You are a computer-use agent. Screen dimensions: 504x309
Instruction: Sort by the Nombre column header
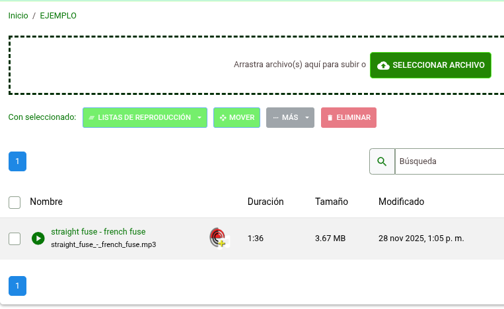click(x=46, y=202)
